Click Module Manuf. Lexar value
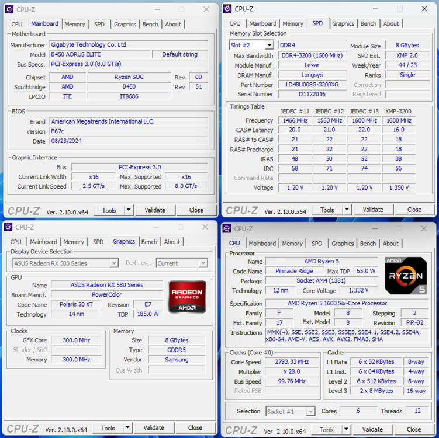 pyautogui.click(x=312, y=65)
